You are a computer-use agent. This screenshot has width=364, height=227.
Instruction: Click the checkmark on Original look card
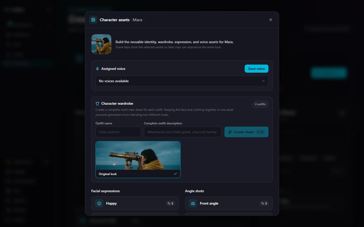pos(175,174)
